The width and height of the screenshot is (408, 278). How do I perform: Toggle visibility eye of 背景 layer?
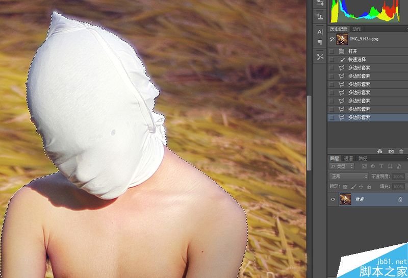pos(333,199)
